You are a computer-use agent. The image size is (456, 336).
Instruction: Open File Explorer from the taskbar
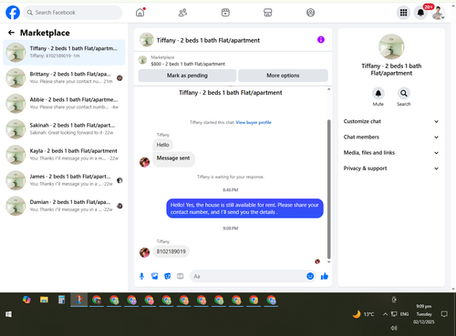pyautogui.click(x=44, y=300)
